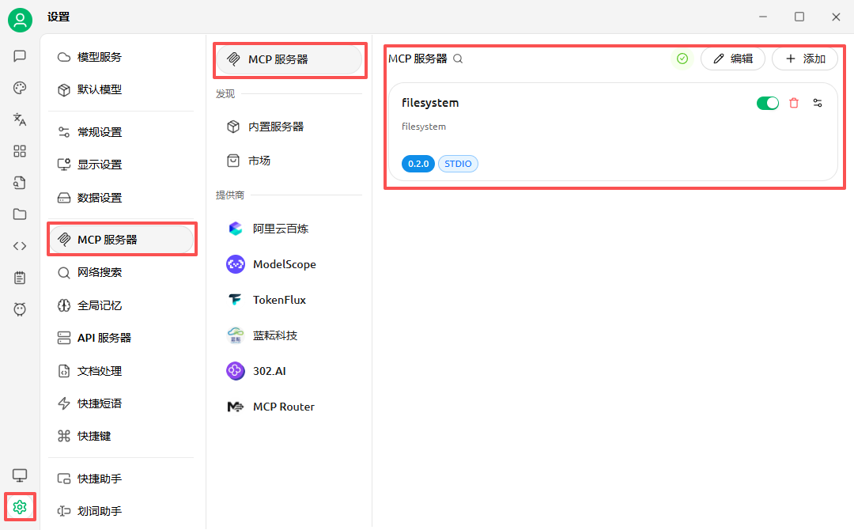The image size is (854, 530).
Task: Click the 添加 button to add server
Action: point(805,59)
